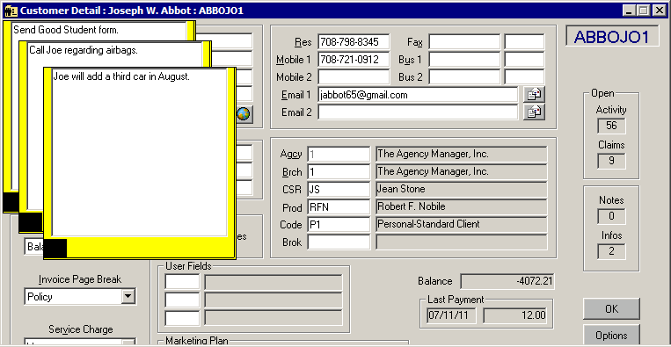Click the Mobile 1 phone field
The height and width of the screenshot is (347, 671).
click(x=354, y=60)
